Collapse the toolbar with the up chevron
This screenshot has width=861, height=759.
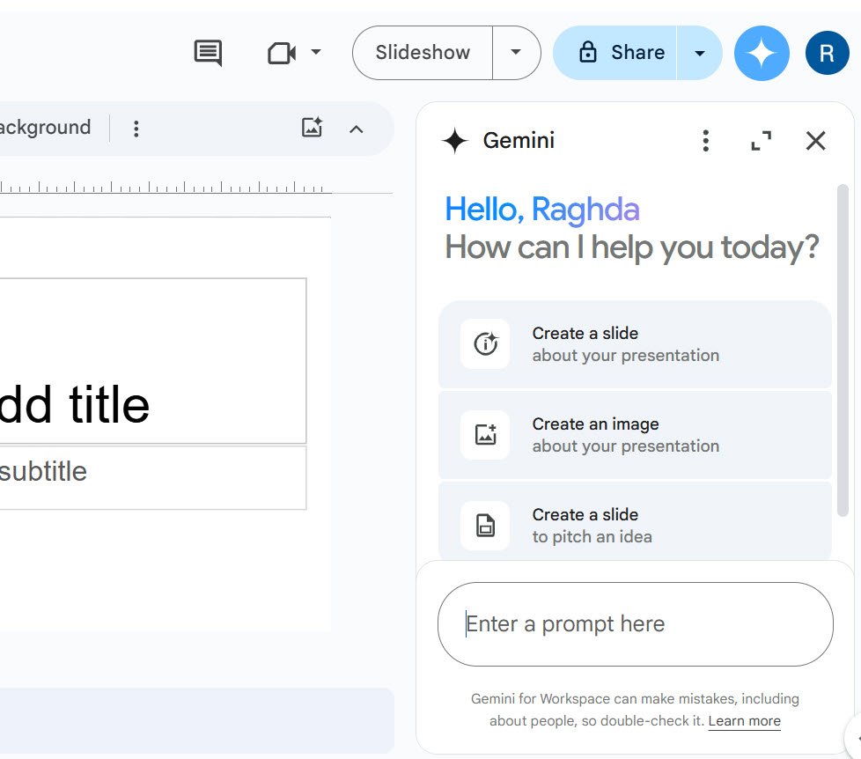pyautogui.click(x=356, y=129)
